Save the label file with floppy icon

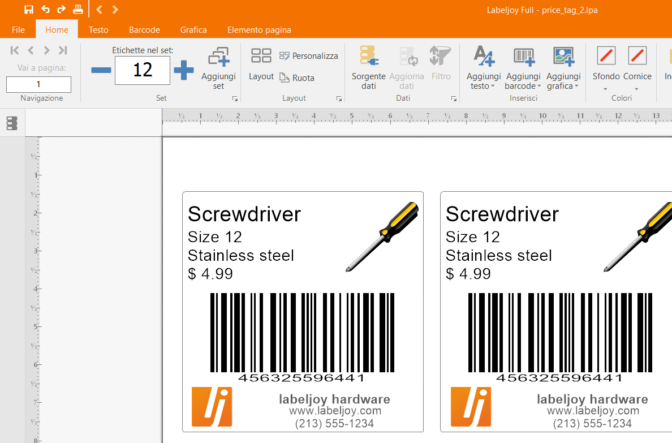pos(29,10)
